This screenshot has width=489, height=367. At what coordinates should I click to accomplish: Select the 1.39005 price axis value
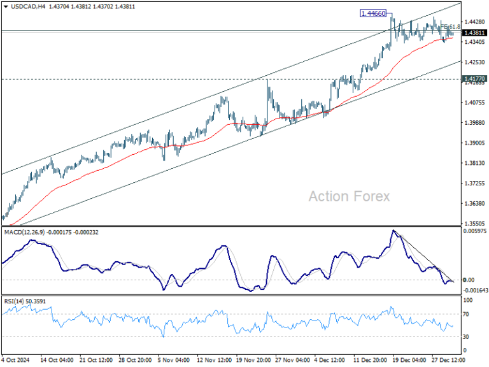pos(474,143)
